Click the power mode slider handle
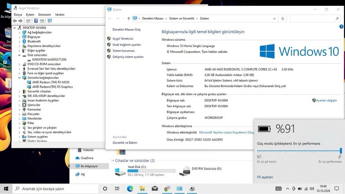Viewport: 345px width, 194px height. [341, 151]
